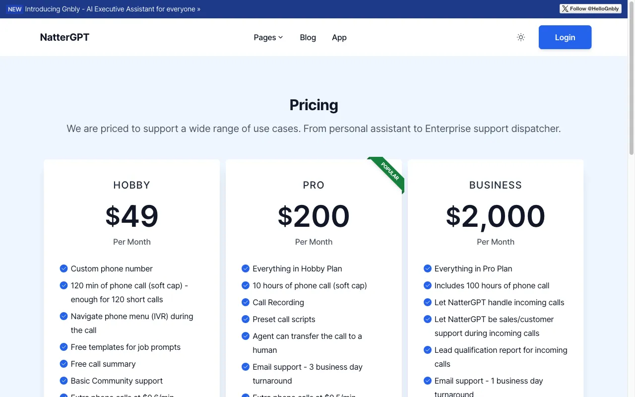This screenshot has width=635, height=397.
Task: Expand the Pages dropdown menu
Action: [x=268, y=37]
